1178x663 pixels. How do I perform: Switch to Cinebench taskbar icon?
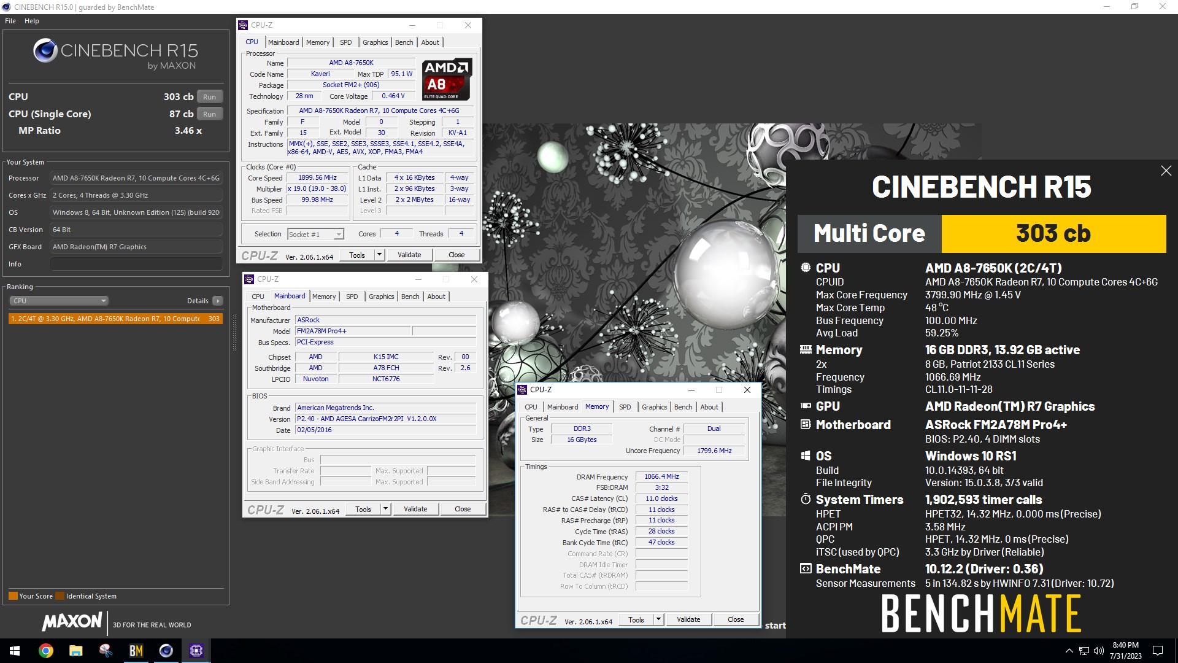166,651
